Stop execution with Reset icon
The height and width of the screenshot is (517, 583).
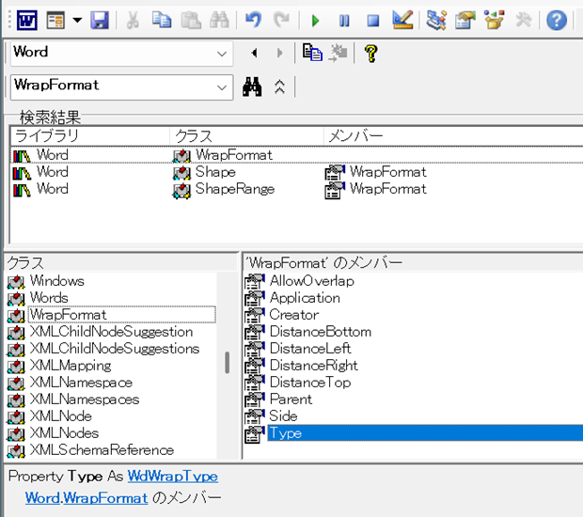pyautogui.click(x=373, y=21)
